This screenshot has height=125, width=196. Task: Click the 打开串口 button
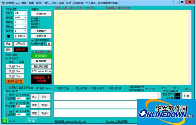[x=20, y=36]
